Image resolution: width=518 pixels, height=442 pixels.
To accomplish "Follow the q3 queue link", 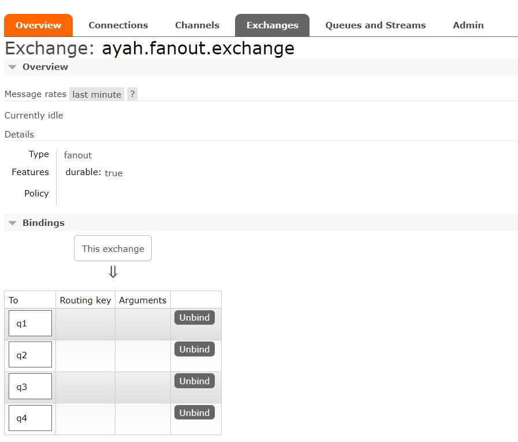I will point(22,387).
